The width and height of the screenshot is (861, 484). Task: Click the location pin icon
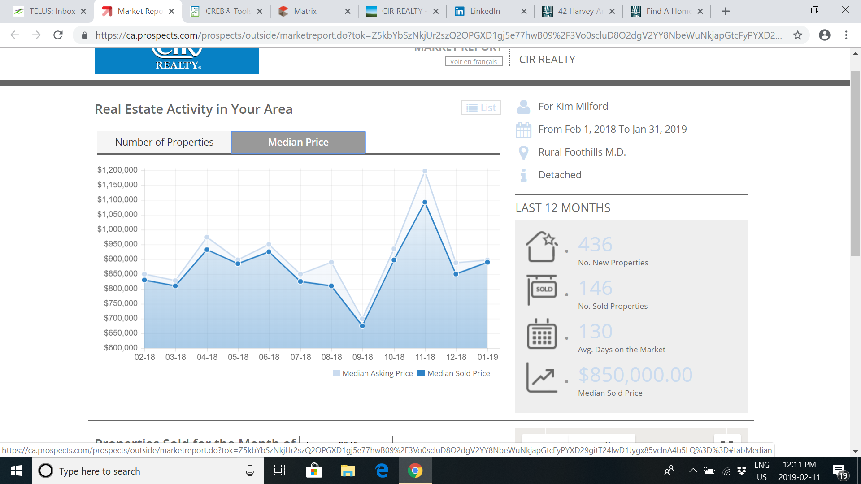(x=523, y=153)
